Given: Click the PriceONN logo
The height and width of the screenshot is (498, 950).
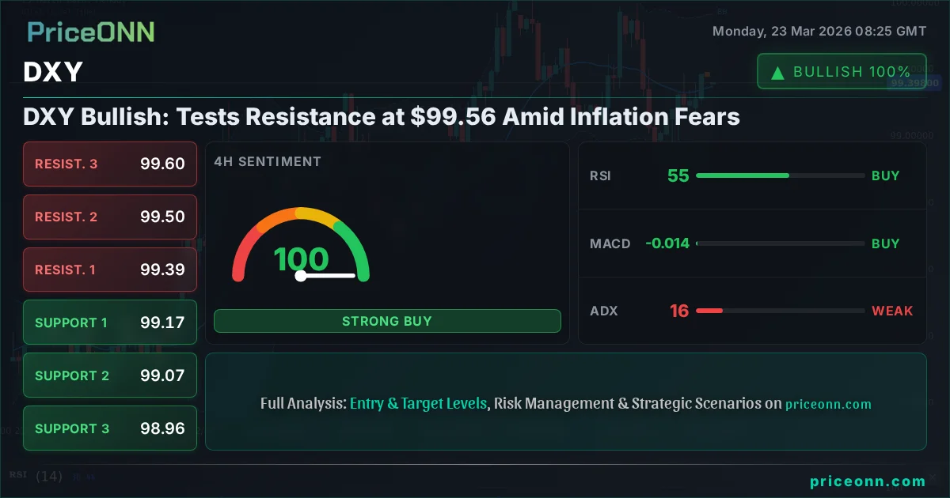Looking at the screenshot, I should (x=91, y=32).
